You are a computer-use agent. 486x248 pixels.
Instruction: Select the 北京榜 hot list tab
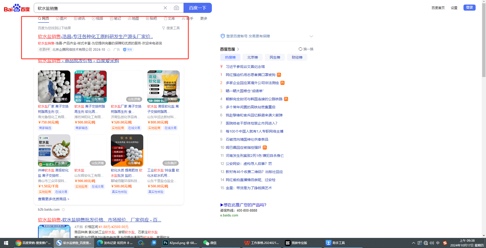[x=253, y=57]
